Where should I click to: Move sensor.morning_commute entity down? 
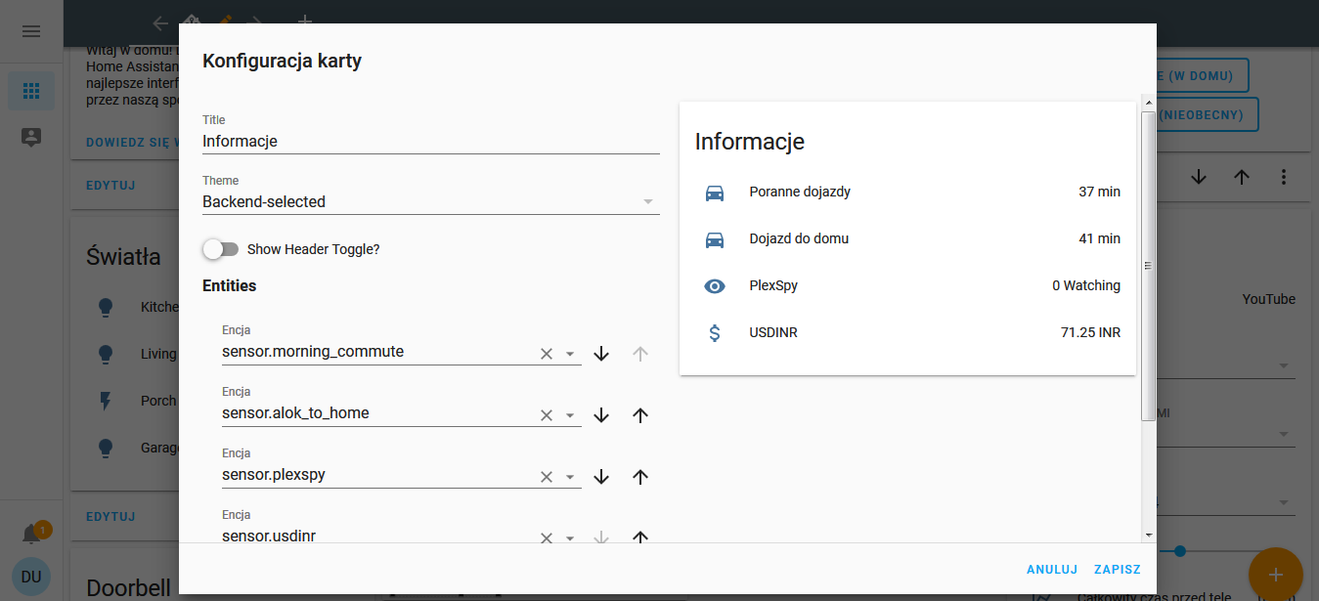click(601, 354)
